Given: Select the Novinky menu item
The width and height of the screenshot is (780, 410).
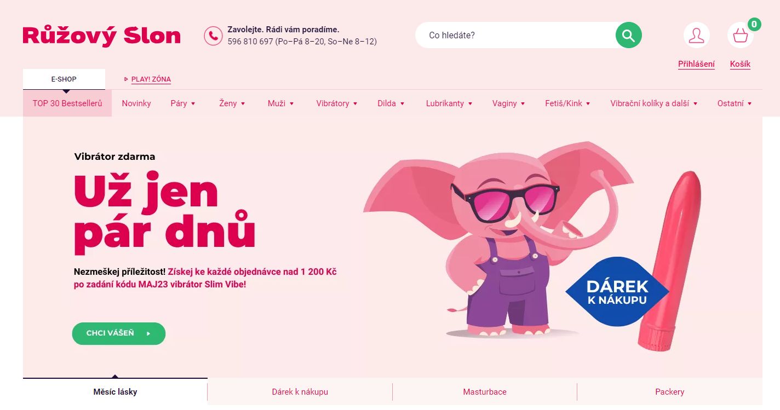Looking at the screenshot, I should (136, 103).
